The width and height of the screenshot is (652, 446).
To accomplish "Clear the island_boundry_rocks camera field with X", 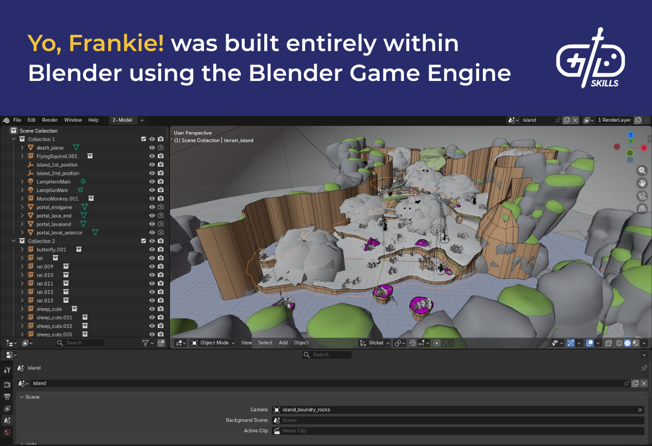I will 641,410.
